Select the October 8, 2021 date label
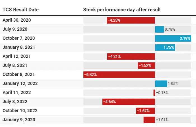This screenshot has width=196, height=127. pyautogui.click(x=19, y=74)
